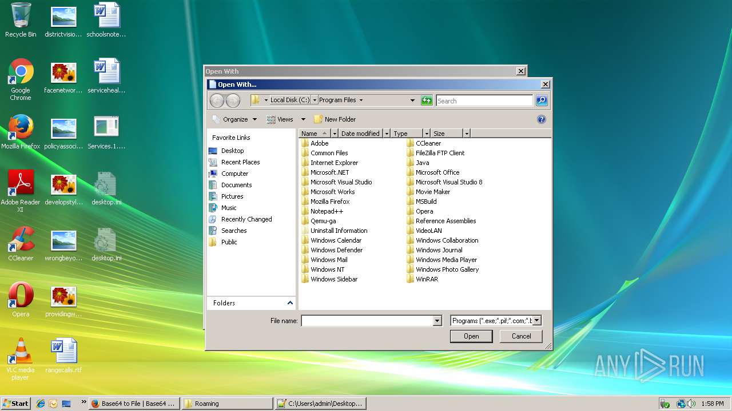Open the Mozilla Firefox desktop shortcut
The image size is (732, 411).
[x=21, y=132]
